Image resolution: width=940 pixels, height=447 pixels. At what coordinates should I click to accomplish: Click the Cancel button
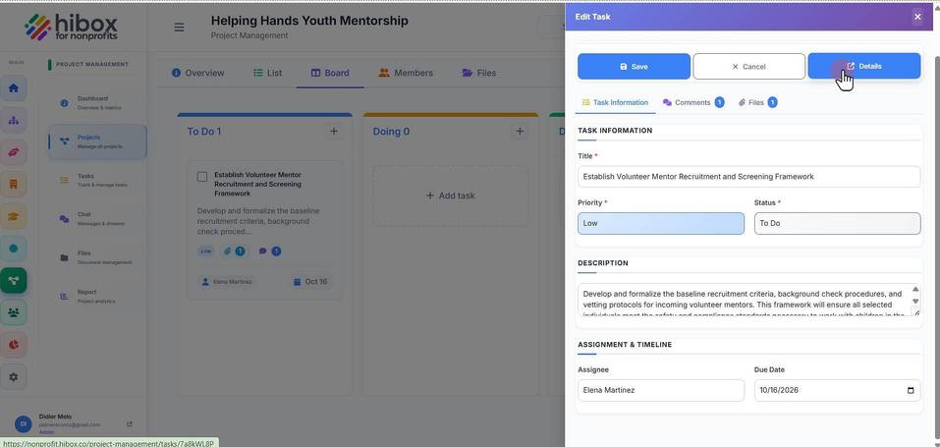[x=748, y=66]
